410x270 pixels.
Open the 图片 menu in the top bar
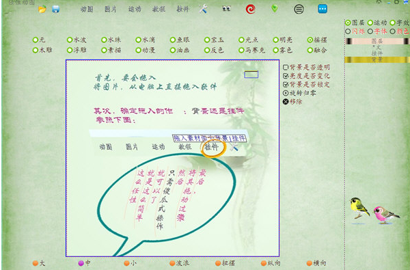(x=111, y=10)
